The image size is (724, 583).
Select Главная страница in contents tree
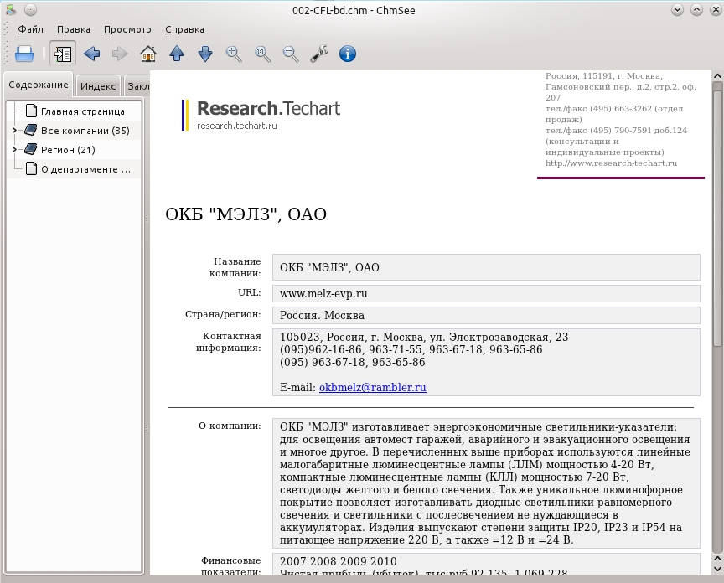click(x=83, y=111)
